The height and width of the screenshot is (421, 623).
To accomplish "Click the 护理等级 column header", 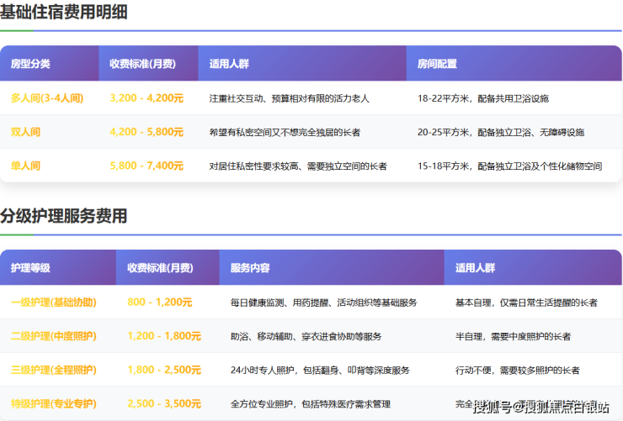I will [30, 268].
